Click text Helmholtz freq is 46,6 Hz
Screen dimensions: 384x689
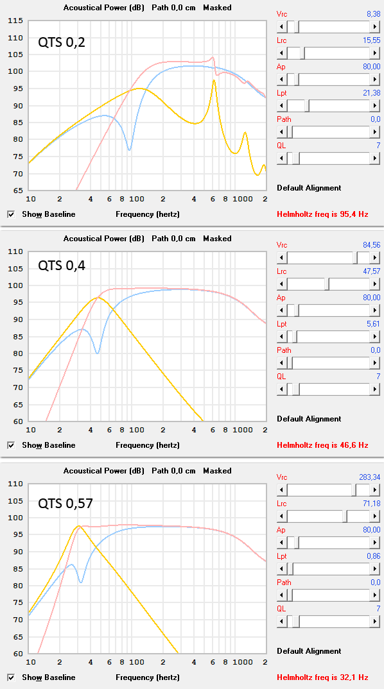point(322,446)
